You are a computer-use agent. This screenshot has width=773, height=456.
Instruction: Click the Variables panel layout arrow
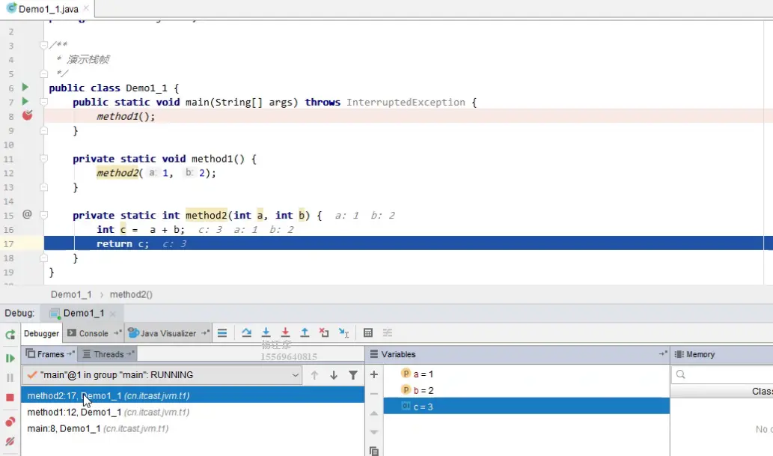tap(662, 354)
